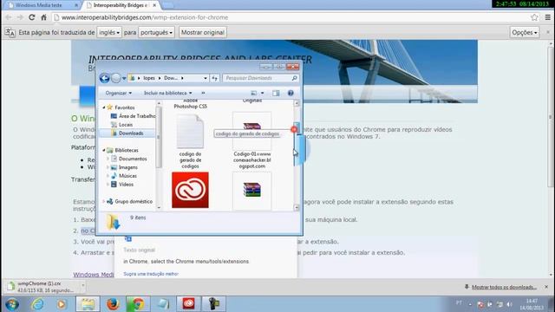Image resolution: width=555 pixels, height=312 pixels.
Task: Click the 'Windows Medi' link on the page
Action: 94,275
